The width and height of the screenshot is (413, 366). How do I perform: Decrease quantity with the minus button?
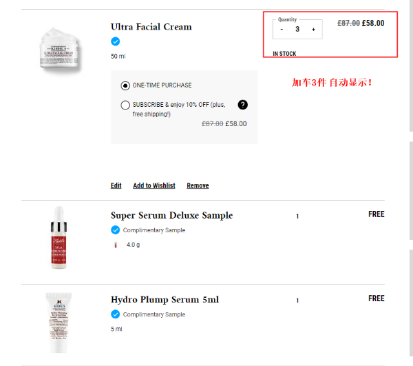click(x=282, y=30)
